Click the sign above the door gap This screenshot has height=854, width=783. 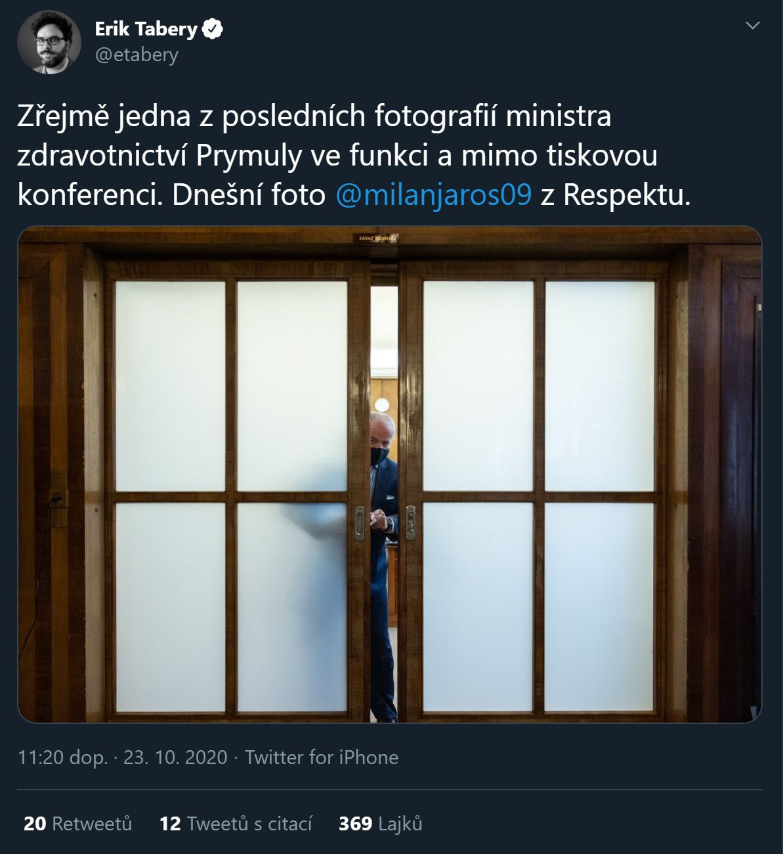[x=377, y=238]
